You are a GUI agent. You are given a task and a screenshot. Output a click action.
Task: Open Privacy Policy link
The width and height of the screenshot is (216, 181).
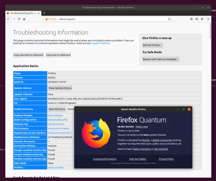166,159
